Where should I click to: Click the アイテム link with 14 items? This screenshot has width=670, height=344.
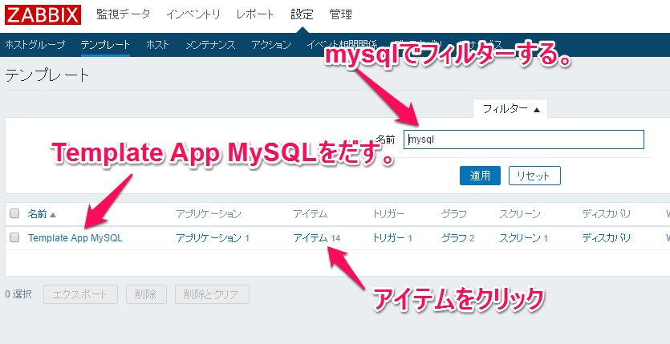[x=310, y=238]
